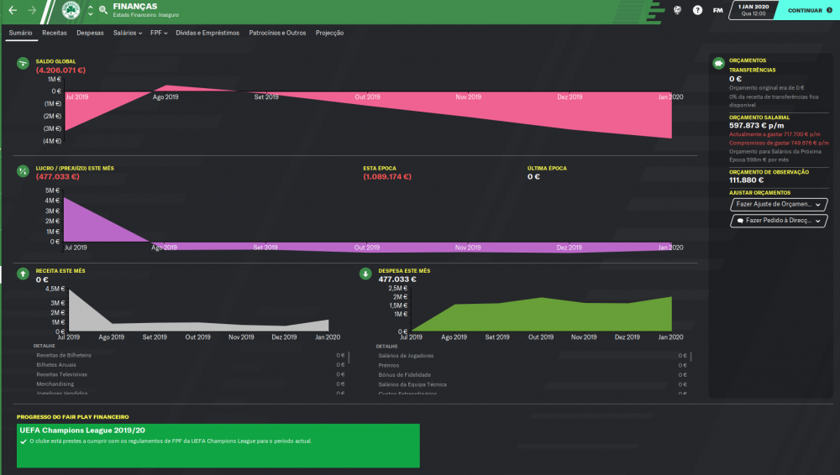Click the 1 Jan 2020 date box
Viewport: 840px width, 475px height.
[x=753, y=10]
